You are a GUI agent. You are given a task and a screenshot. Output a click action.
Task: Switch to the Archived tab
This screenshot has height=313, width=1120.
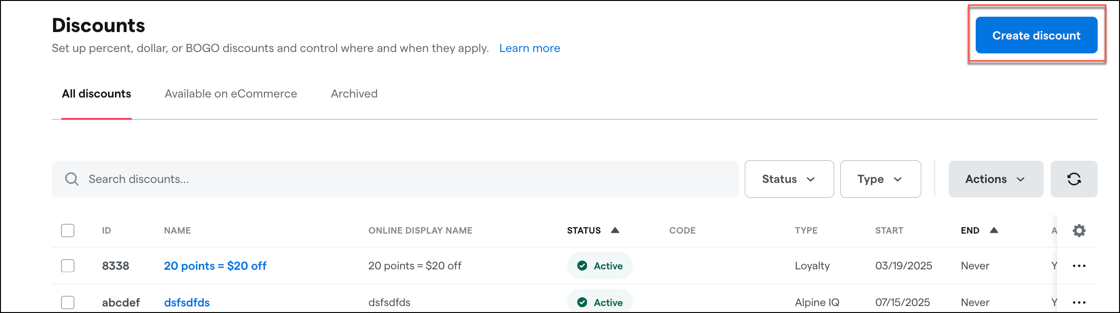click(x=354, y=94)
